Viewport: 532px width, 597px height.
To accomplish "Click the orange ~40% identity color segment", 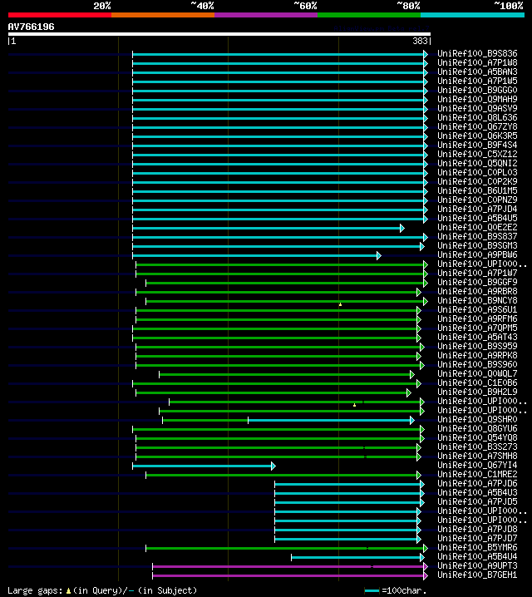I will [x=163, y=15].
